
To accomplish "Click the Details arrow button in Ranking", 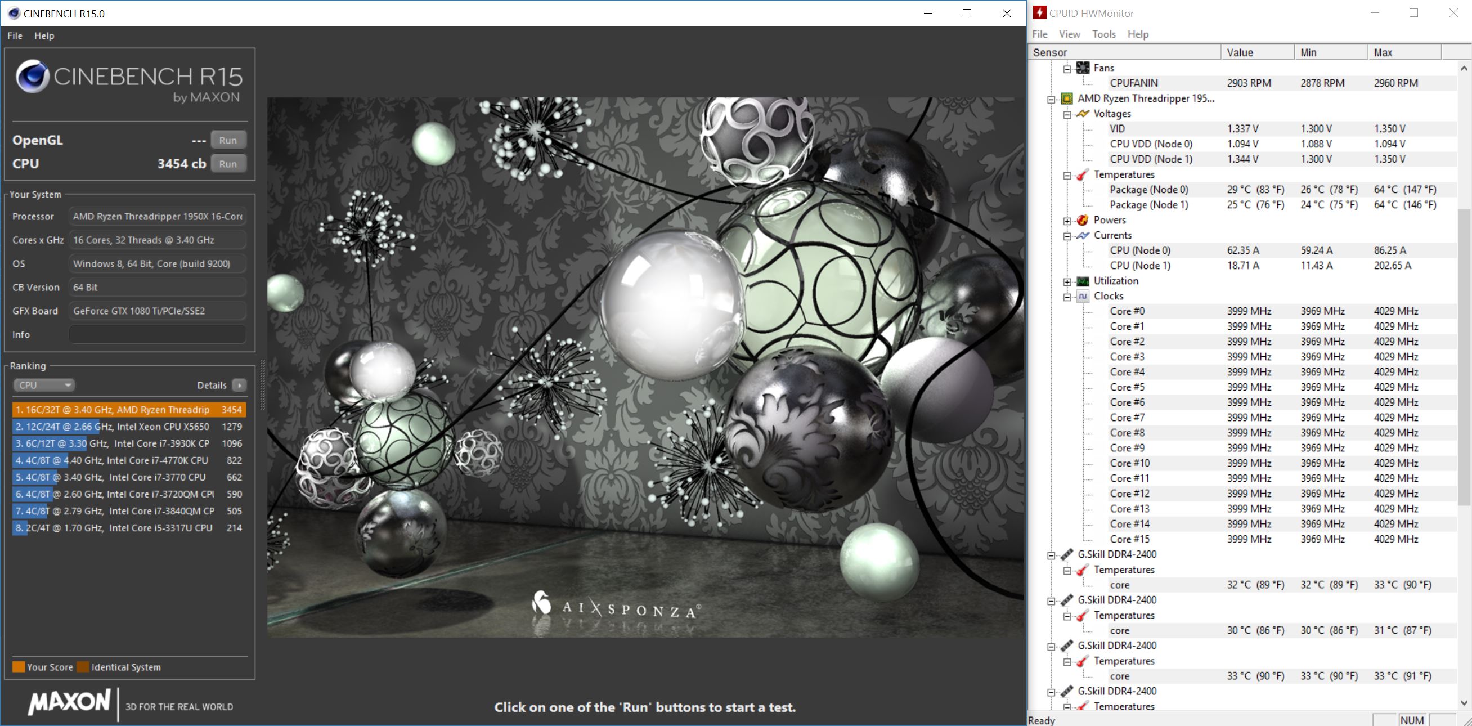I will tap(240, 386).
